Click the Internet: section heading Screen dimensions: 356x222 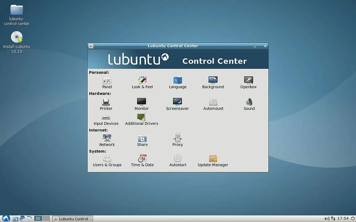[98, 130]
